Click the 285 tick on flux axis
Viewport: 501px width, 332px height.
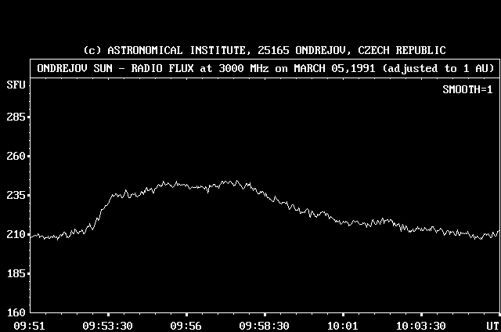[x=16, y=117]
